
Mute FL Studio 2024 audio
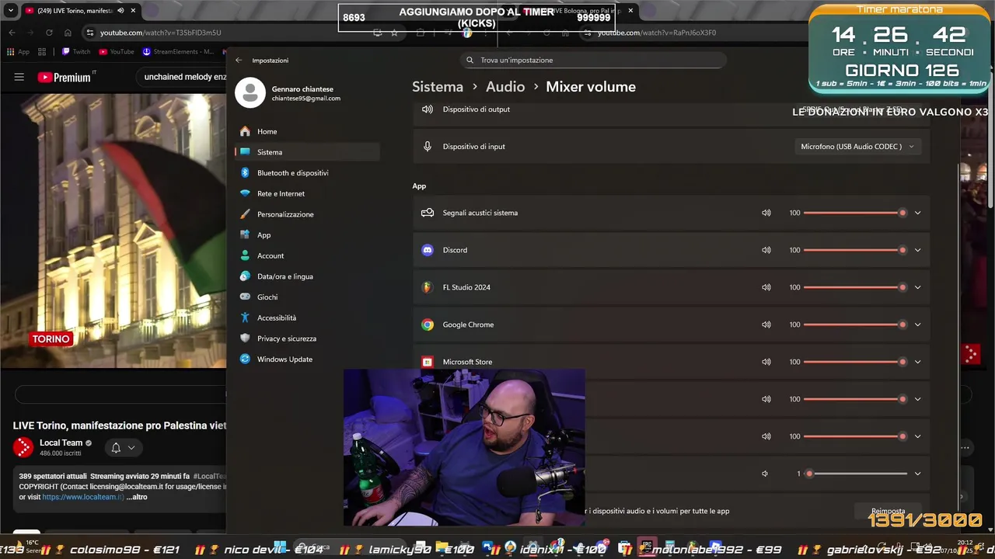click(x=766, y=287)
